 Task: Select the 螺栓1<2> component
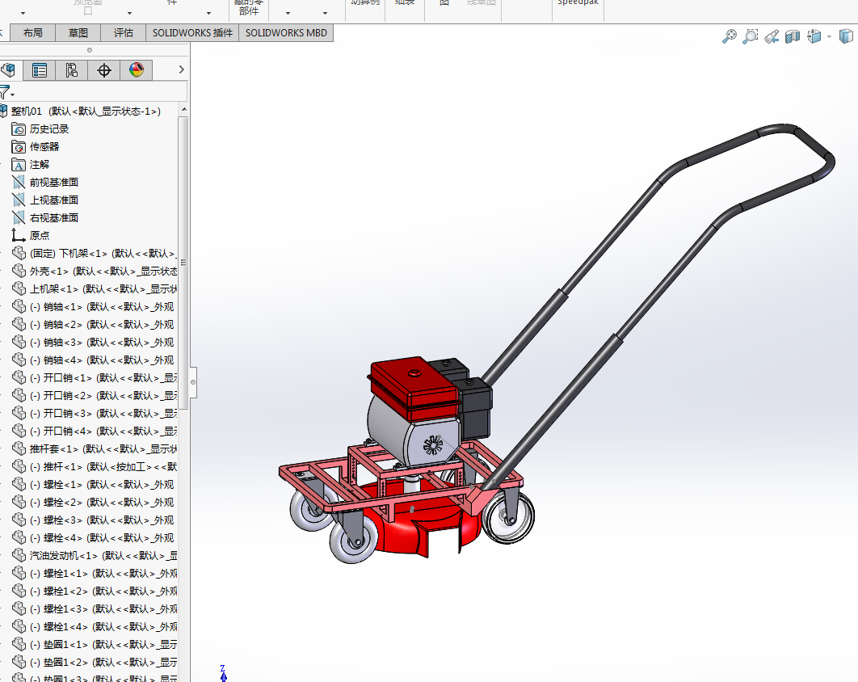pyautogui.click(x=95, y=591)
